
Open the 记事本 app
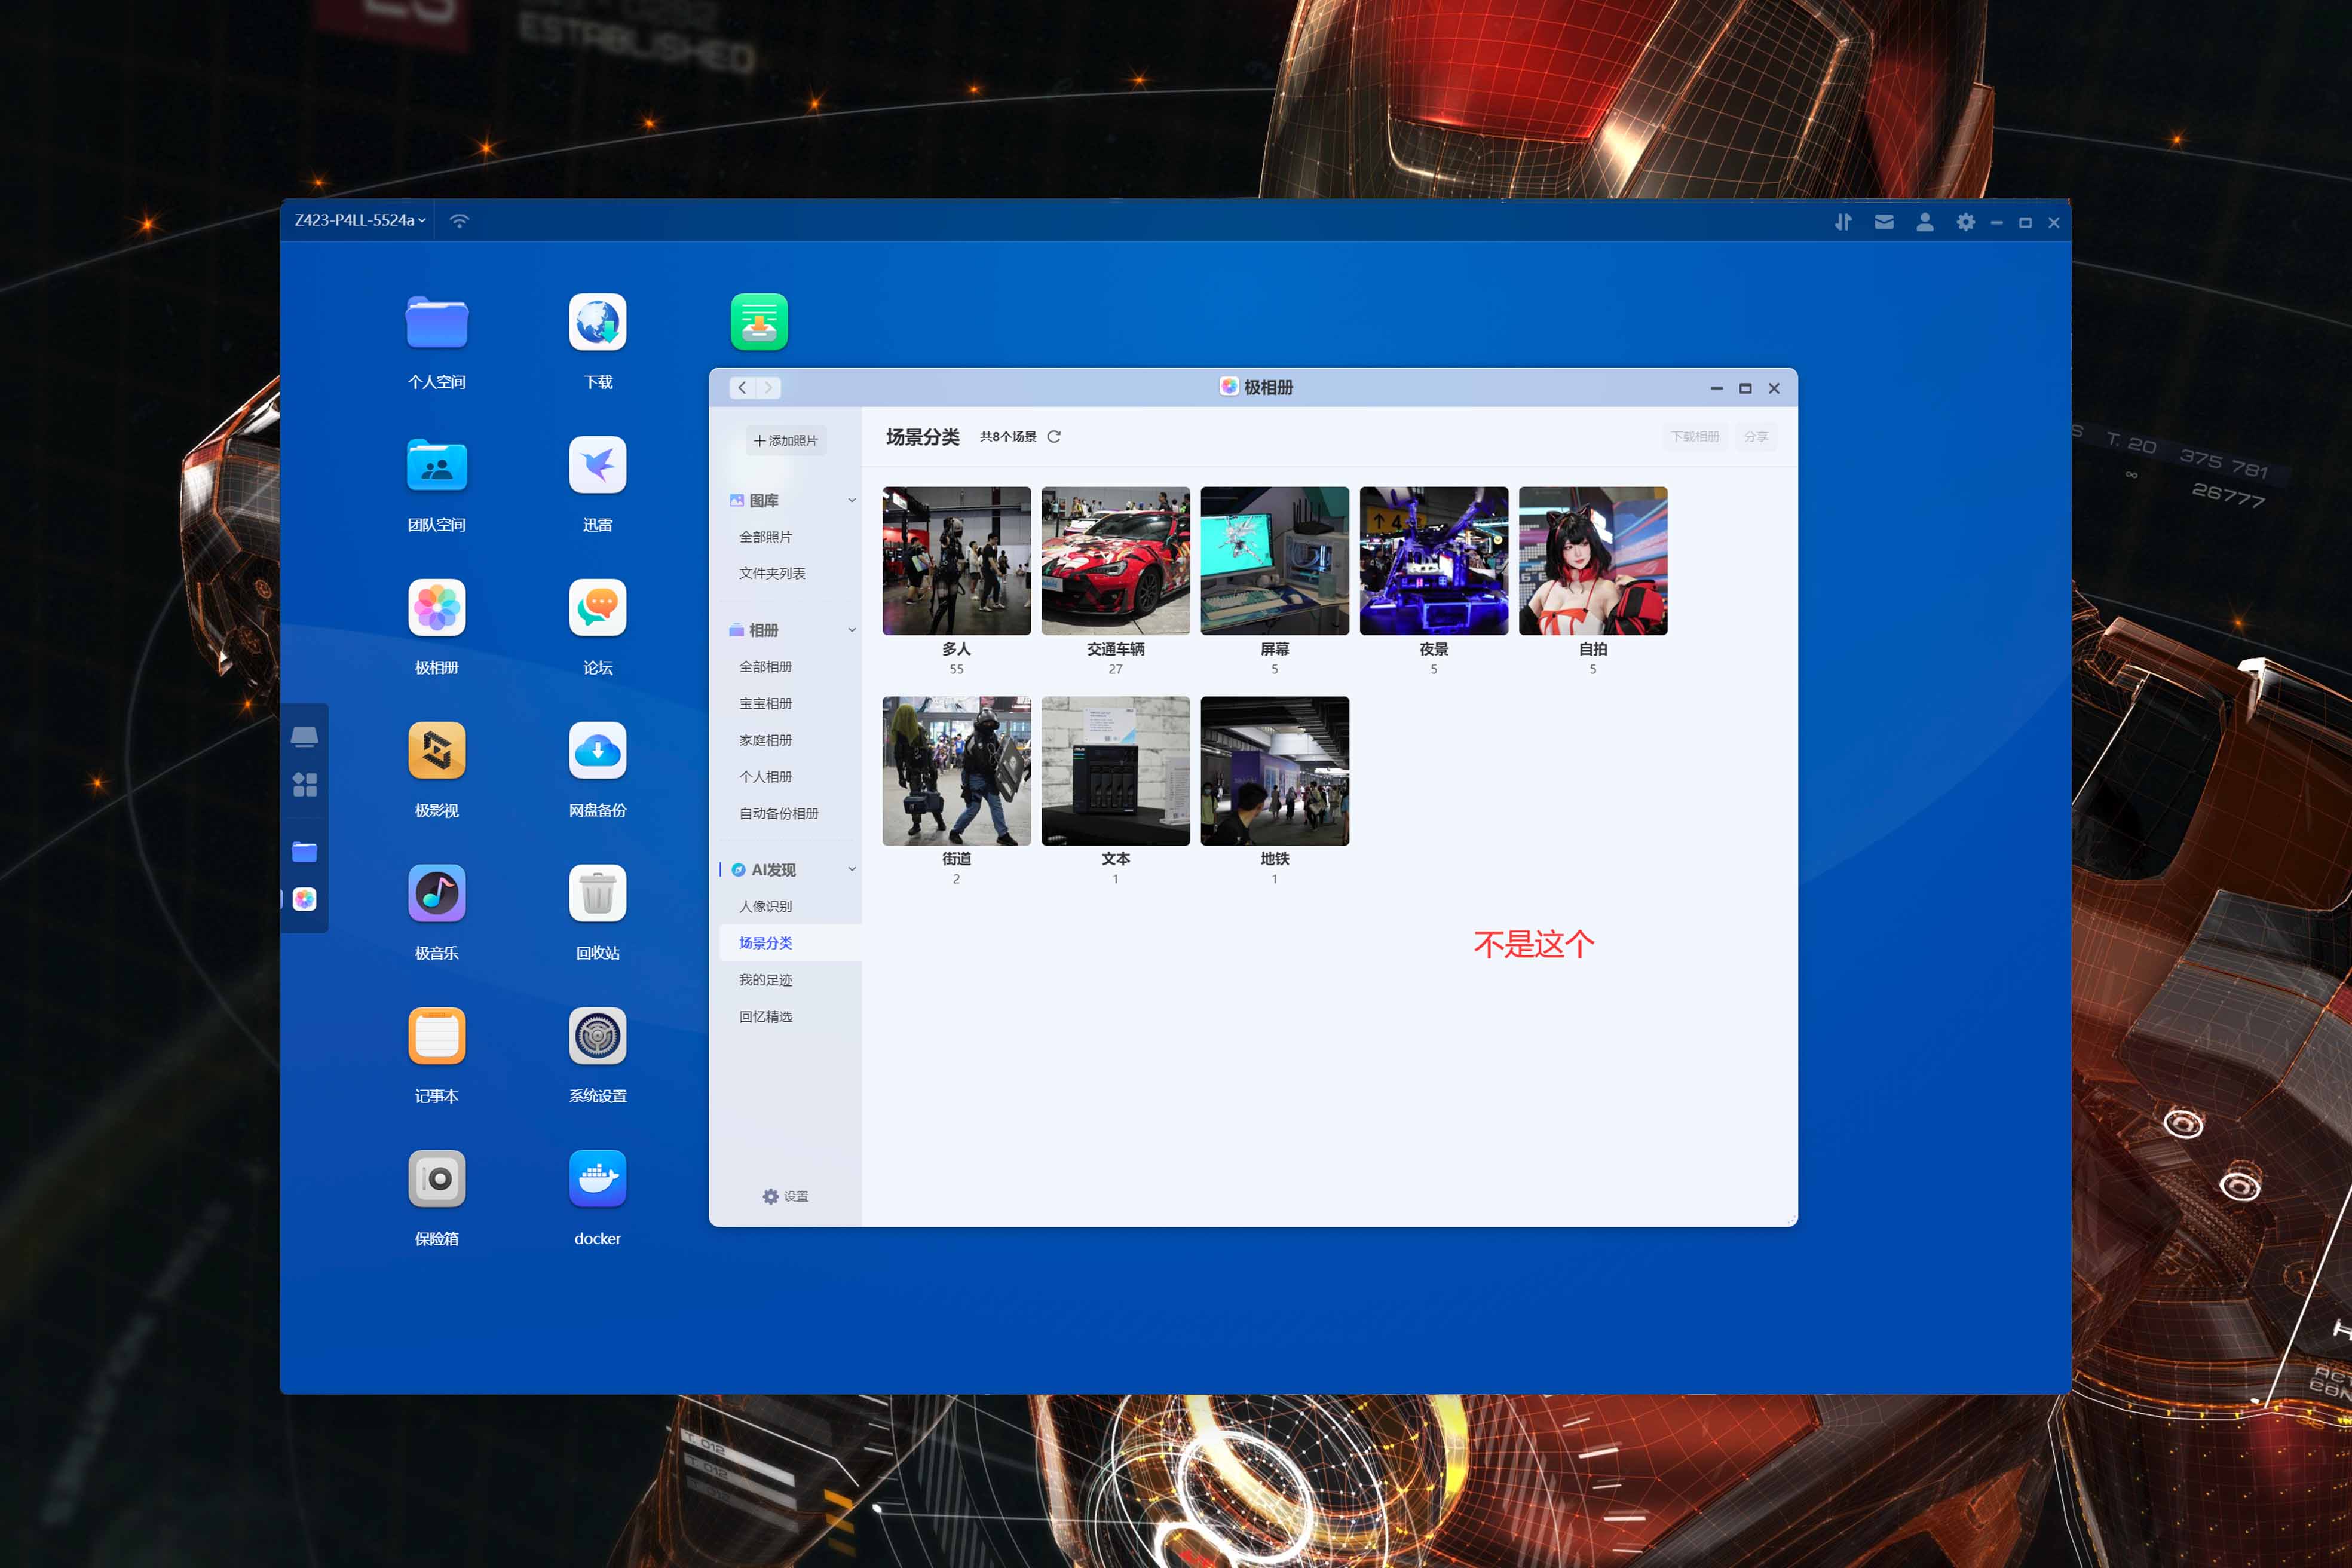437,1036
